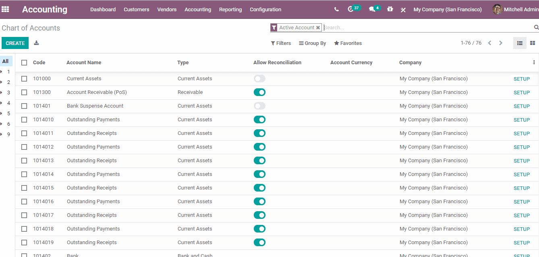Viewport: 539px width, 257px height.
Task: Click the phone call icon
Action: coord(336,9)
